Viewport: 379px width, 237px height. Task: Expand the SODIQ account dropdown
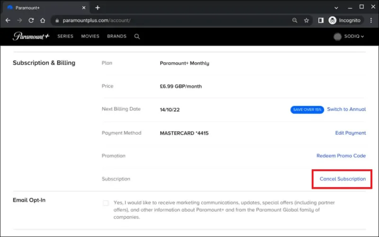(x=354, y=36)
